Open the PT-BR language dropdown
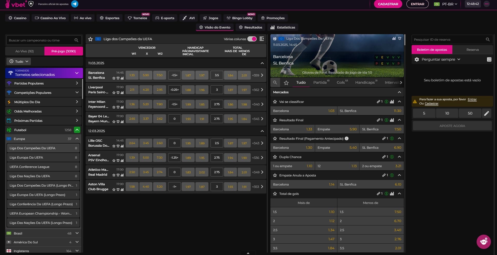Screen dimensions: 497x255 446,4
